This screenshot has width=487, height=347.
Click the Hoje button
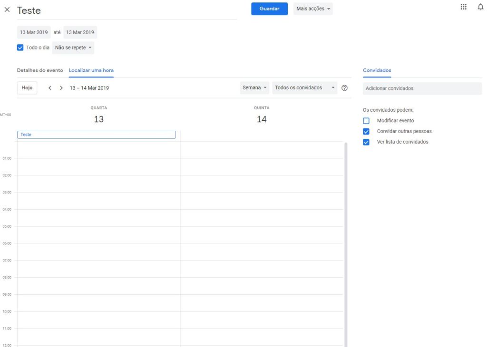[27, 88]
